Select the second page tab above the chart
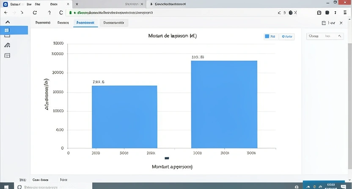This screenshot has width=352, height=189. (63, 23)
